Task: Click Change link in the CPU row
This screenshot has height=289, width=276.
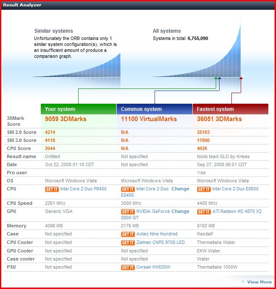Action: tap(180, 189)
